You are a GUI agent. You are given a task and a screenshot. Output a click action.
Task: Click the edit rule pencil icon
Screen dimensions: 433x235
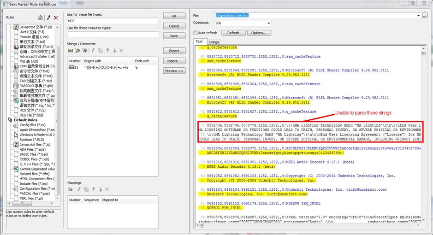coord(48,18)
